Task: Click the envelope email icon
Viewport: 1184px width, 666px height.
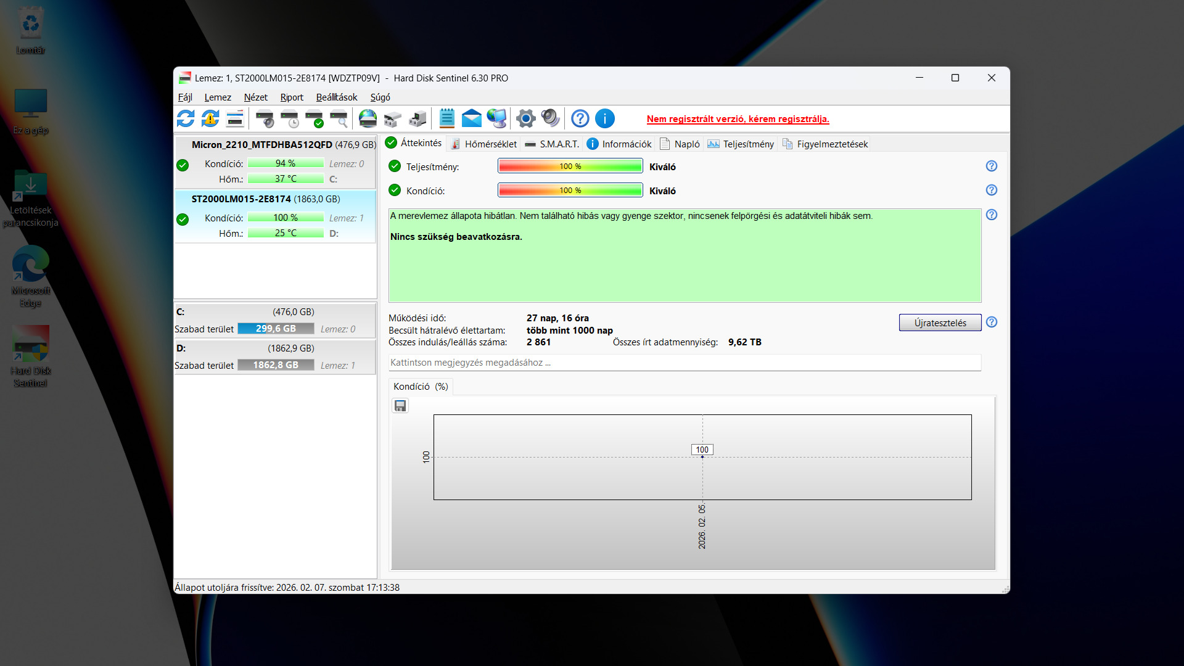Action: pyautogui.click(x=472, y=118)
